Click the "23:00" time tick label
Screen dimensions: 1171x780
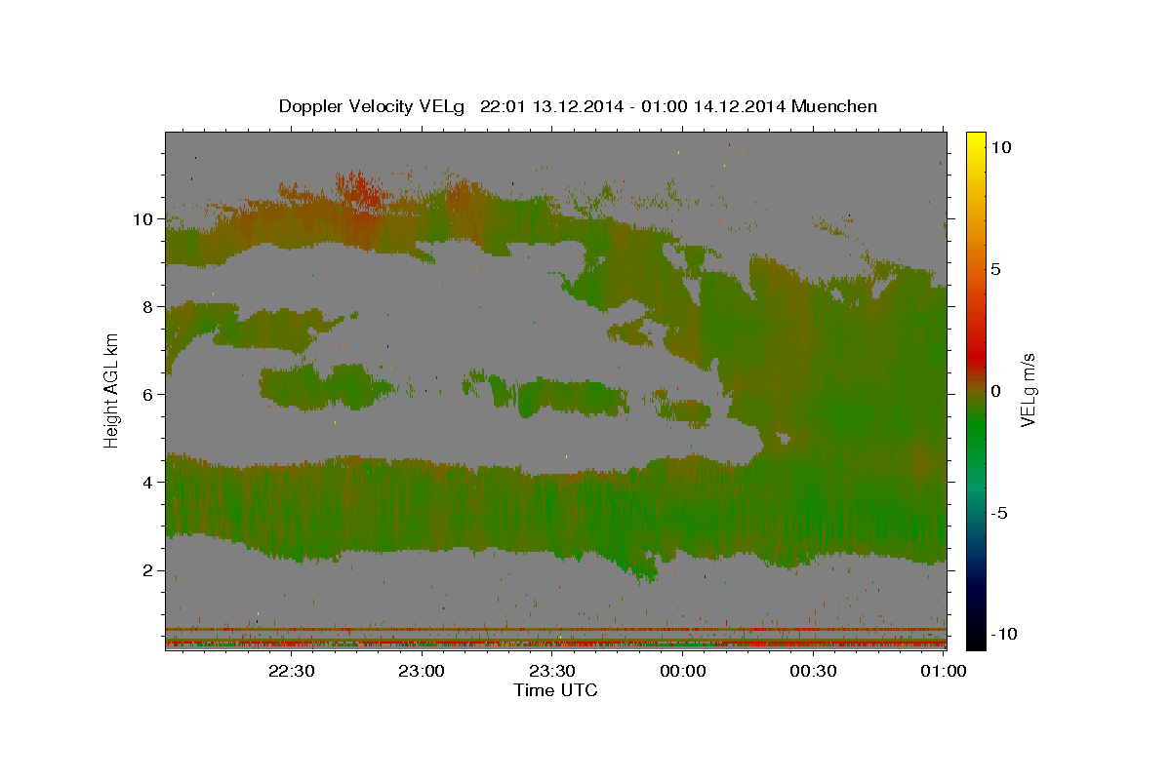click(422, 671)
